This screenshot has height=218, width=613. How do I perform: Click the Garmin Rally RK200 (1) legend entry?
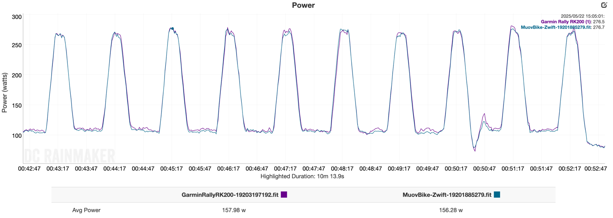point(566,21)
